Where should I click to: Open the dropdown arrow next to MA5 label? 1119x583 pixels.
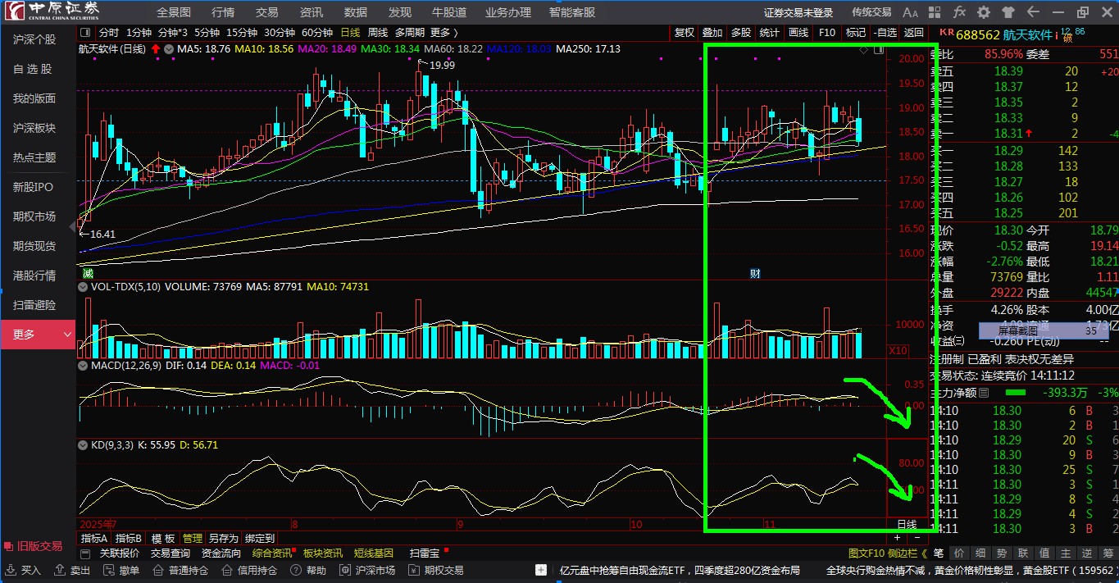tap(169, 49)
